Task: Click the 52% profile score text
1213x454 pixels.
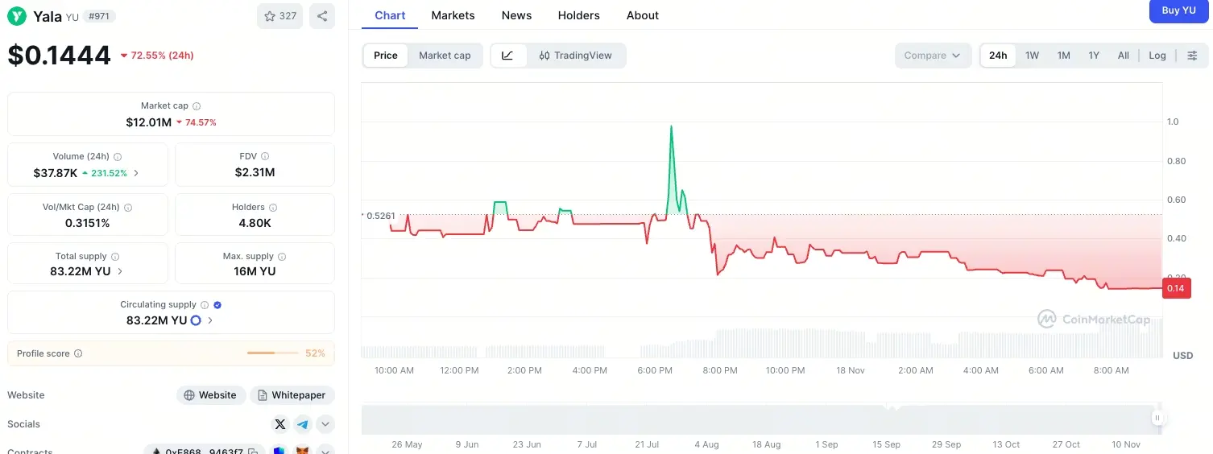Action: tap(315, 353)
